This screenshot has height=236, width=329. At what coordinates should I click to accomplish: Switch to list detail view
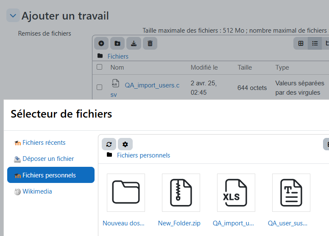[315, 43]
